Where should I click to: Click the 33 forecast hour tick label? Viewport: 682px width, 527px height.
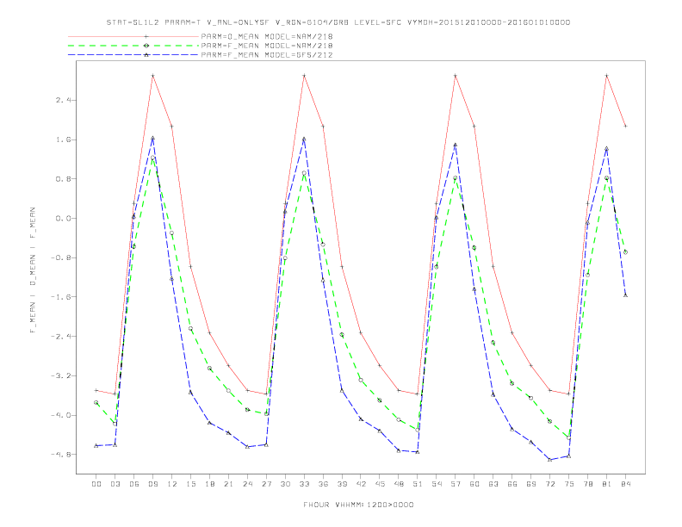click(304, 484)
